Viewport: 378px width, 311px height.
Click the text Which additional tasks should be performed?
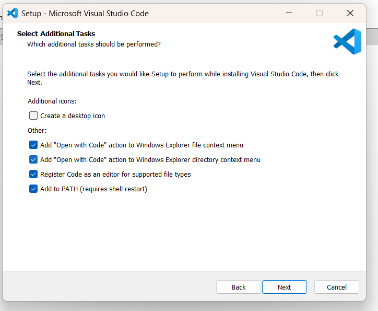(94, 44)
